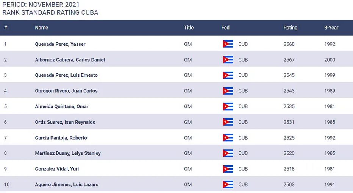Click the Title column header
353x193 pixels.
click(x=189, y=28)
